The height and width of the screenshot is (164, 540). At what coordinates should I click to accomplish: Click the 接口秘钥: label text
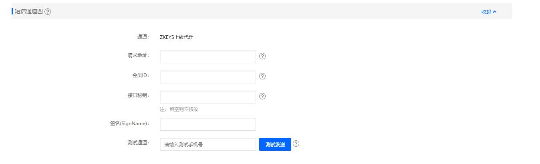coord(139,95)
